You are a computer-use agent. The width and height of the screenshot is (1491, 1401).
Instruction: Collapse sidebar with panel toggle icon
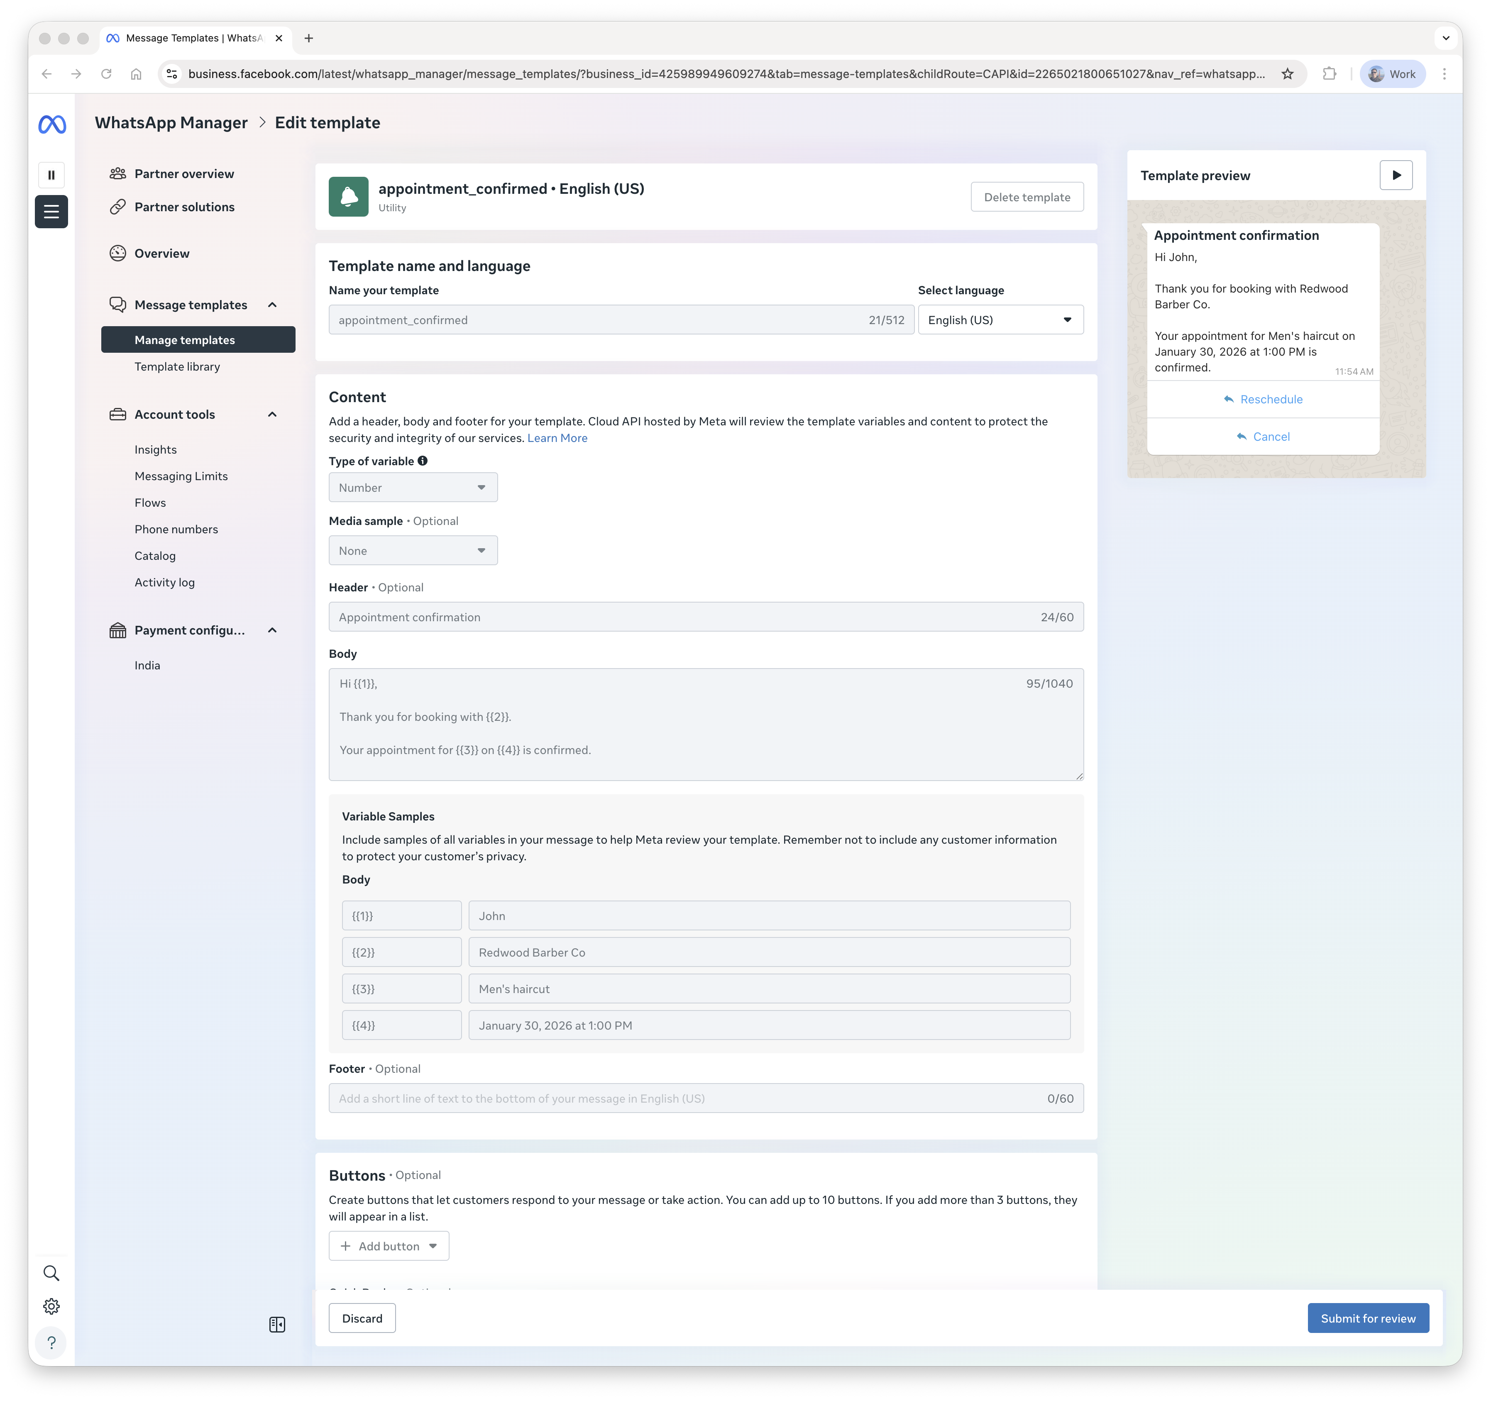(277, 1325)
